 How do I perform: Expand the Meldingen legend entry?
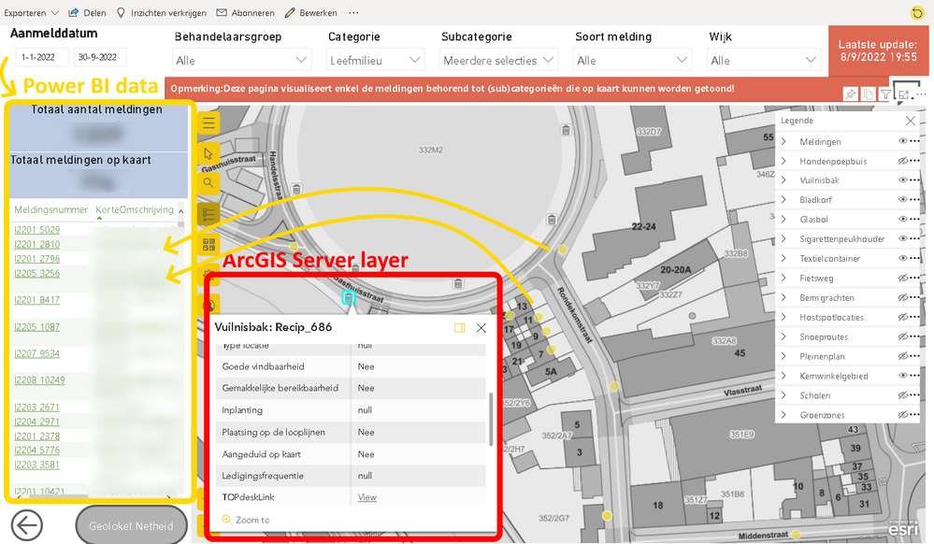[x=783, y=141]
